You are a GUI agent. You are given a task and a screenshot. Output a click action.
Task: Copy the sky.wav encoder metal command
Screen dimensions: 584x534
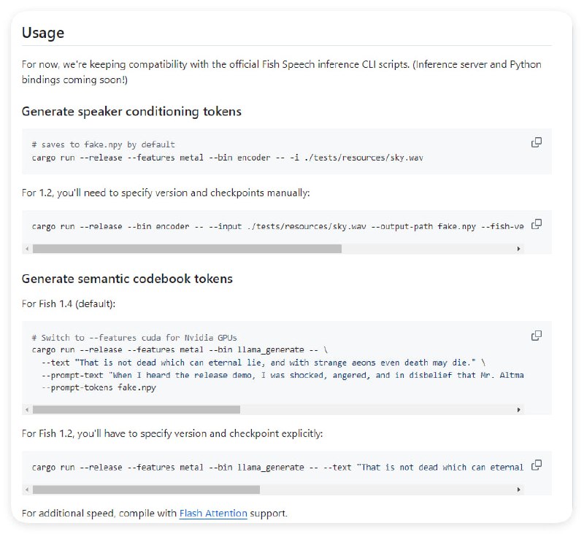coord(537,142)
